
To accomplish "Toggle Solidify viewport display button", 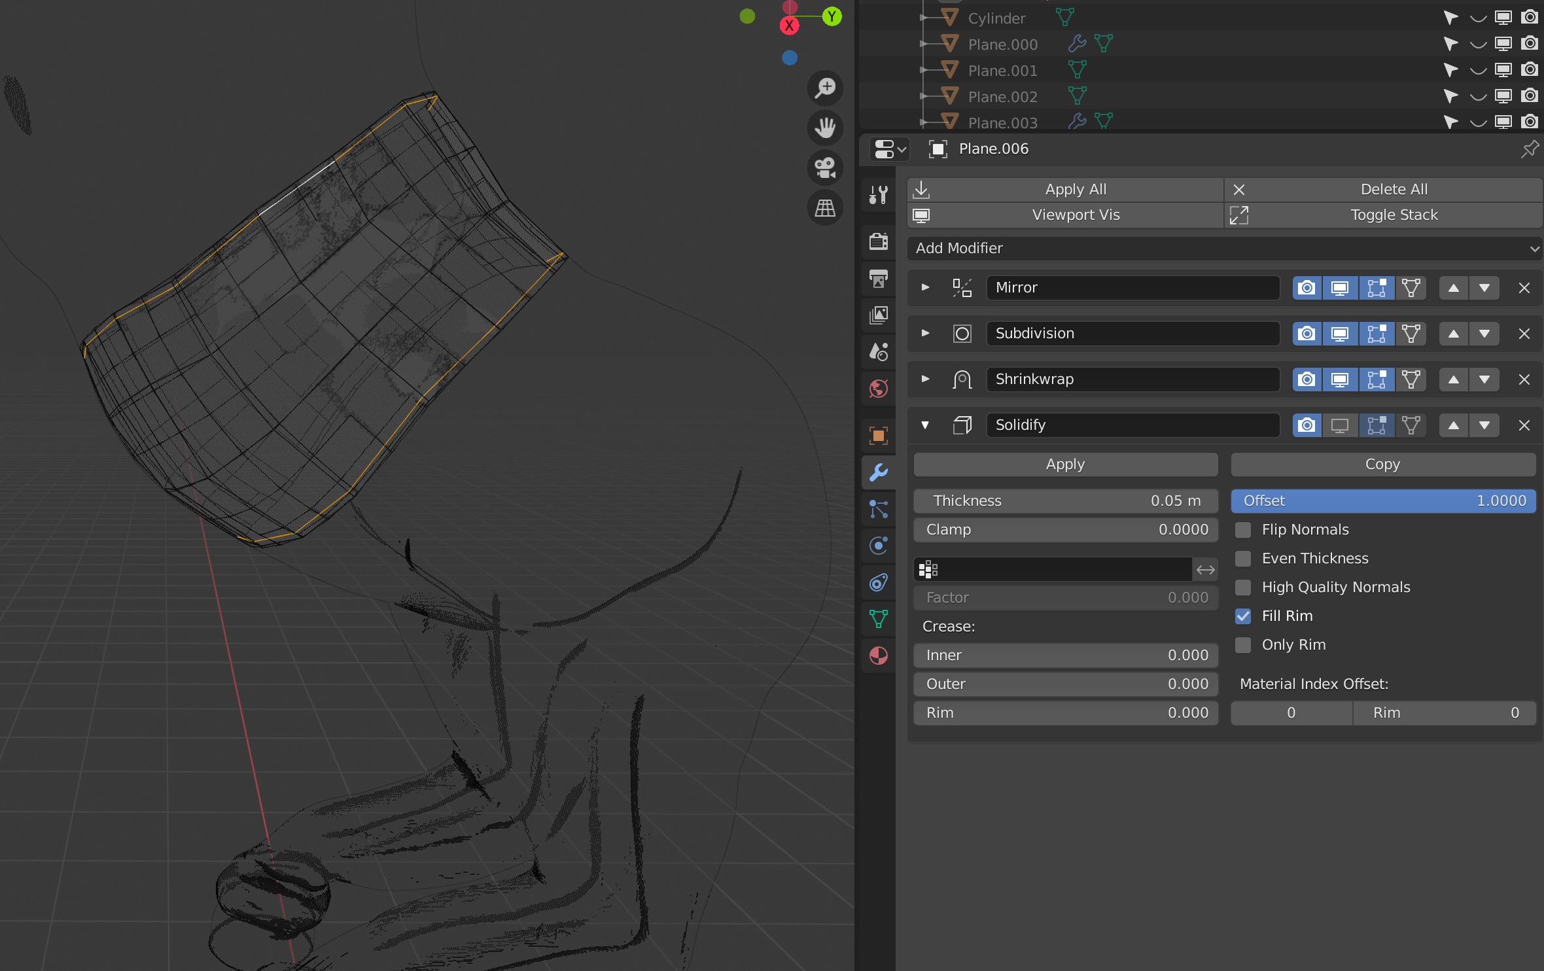I will pos(1340,425).
